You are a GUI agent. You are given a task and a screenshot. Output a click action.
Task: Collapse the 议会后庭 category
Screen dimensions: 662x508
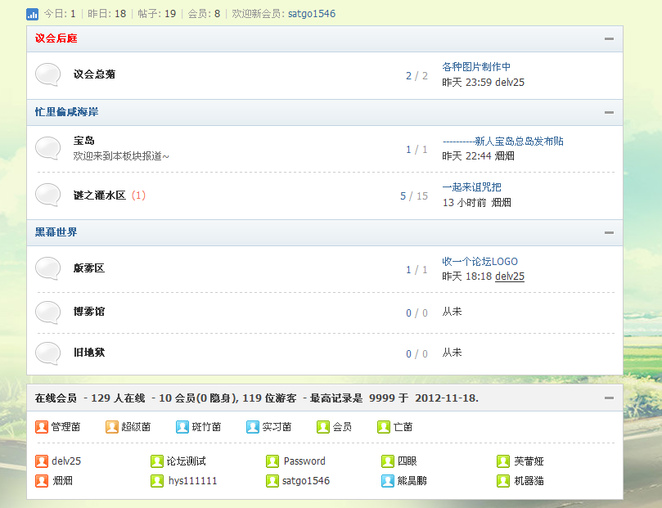click(609, 38)
